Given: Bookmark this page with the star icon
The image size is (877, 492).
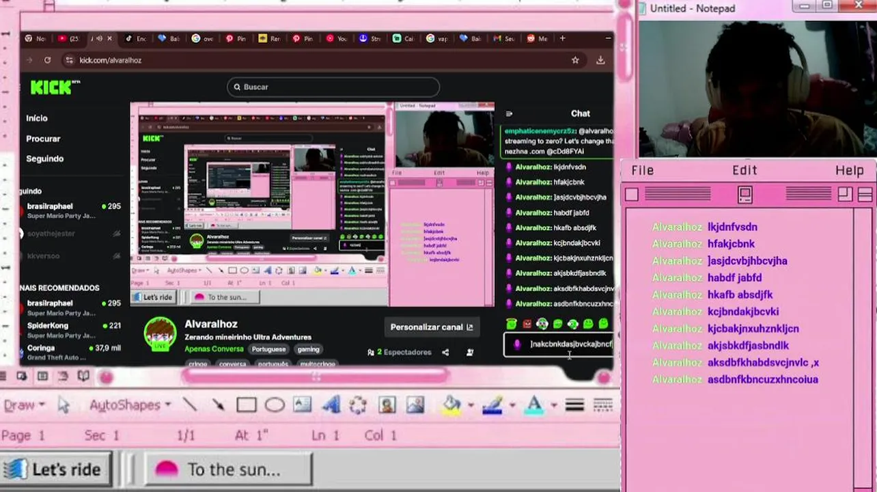Looking at the screenshot, I should click(575, 60).
